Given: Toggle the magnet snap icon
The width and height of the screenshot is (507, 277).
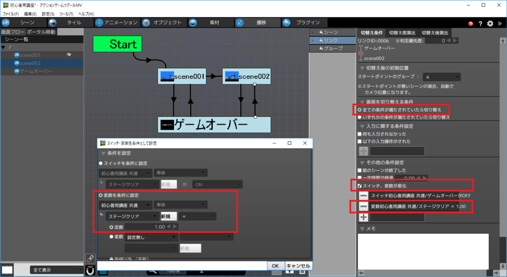Looking at the screenshot, I should (90, 270).
